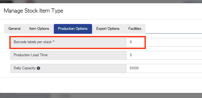Click the divider line under dialog title
Viewport: 202px width, 98px height.
(x=101, y=20)
